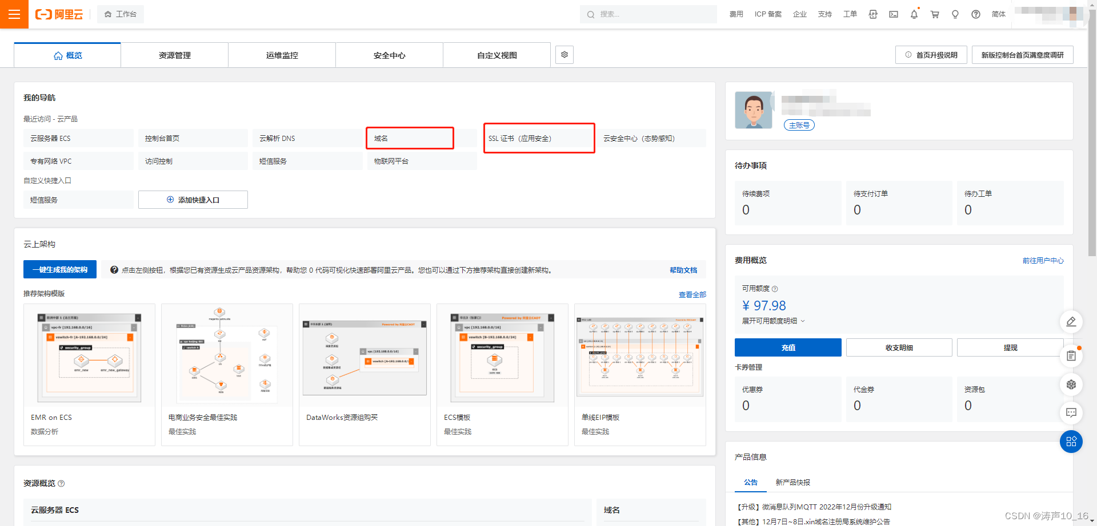The height and width of the screenshot is (526, 1097).
Task: Open the 新版控制台首页满意度调研 survey button
Action: (x=1023, y=55)
